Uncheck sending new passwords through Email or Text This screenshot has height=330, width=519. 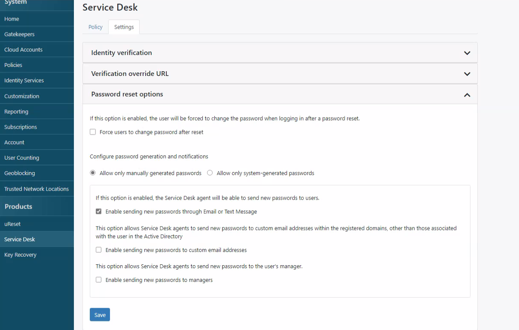(99, 212)
